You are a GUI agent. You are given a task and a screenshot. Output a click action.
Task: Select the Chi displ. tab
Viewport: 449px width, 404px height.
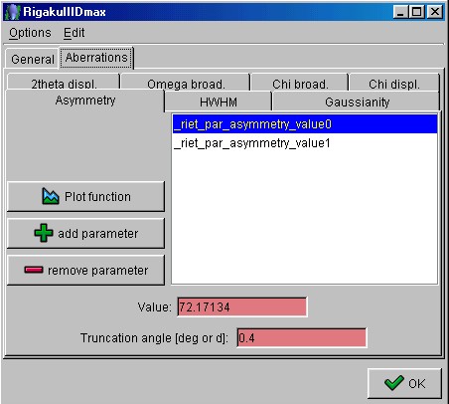coord(394,83)
